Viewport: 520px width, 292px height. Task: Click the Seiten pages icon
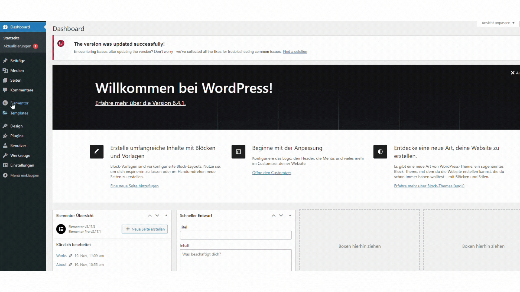[x=5, y=80]
